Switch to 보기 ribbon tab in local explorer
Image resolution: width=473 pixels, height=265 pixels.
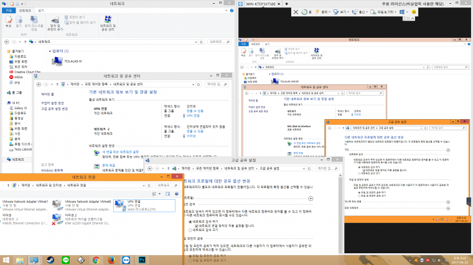click(41, 11)
